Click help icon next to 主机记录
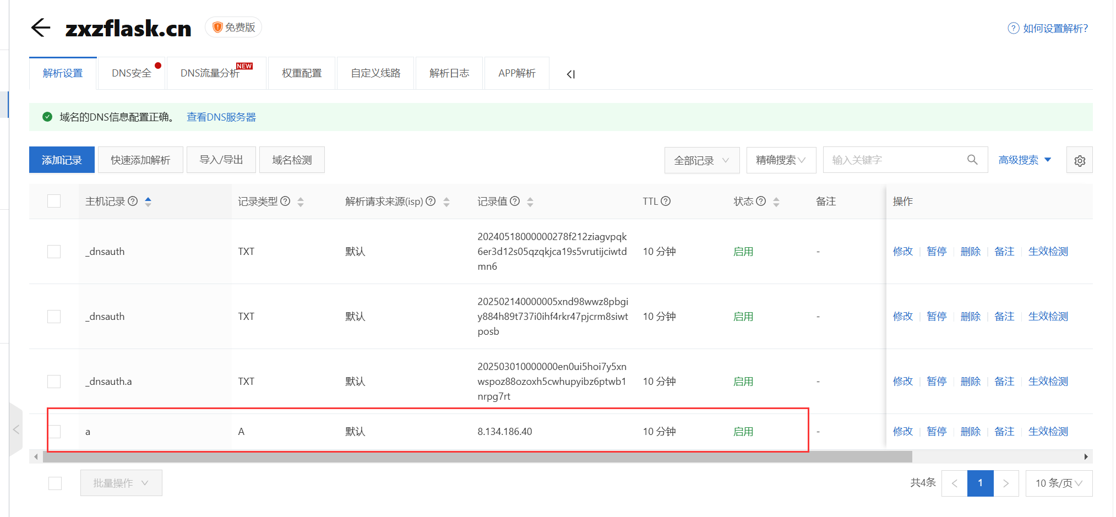Viewport: 1116px width, 517px height. [133, 202]
